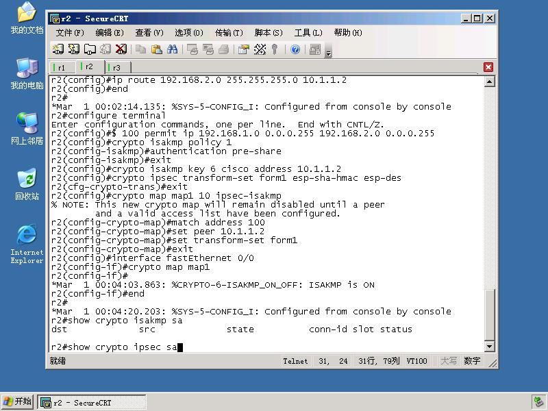Open the 脚本(S) menu
The image size is (548, 411).
coord(269,33)
